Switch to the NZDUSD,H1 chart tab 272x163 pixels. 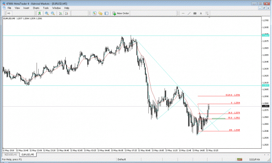(11, 154)
